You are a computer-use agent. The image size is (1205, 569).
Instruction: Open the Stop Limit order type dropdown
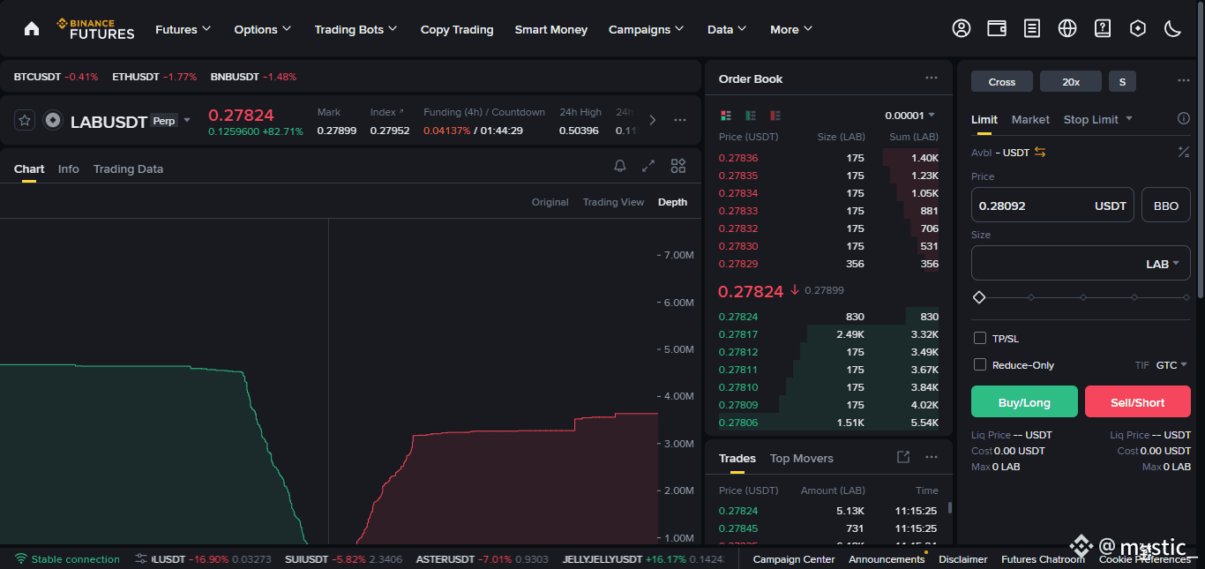(1098, 119)
